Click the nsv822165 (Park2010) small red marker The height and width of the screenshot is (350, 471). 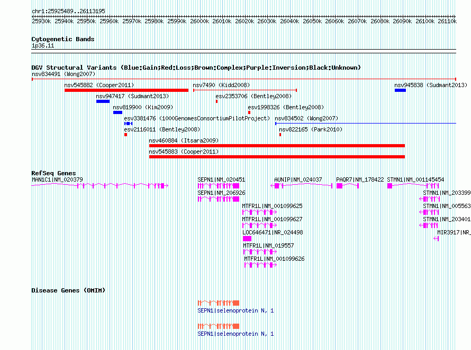pos(280,135)
